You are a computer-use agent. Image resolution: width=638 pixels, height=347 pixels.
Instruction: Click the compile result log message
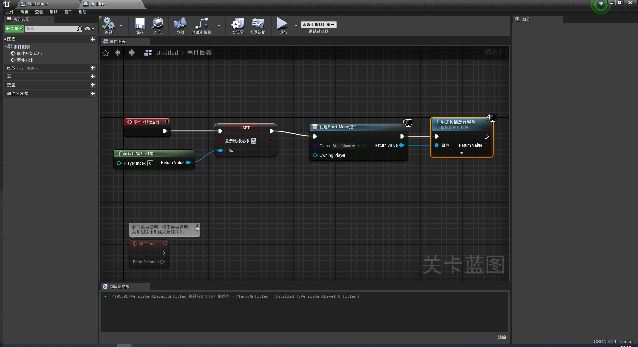[234, 297]
